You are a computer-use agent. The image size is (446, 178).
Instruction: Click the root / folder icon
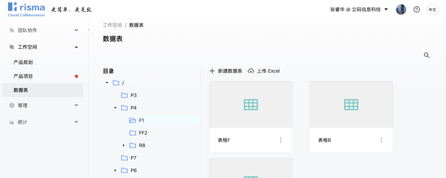pyautogui.click(x=116, y=83)
